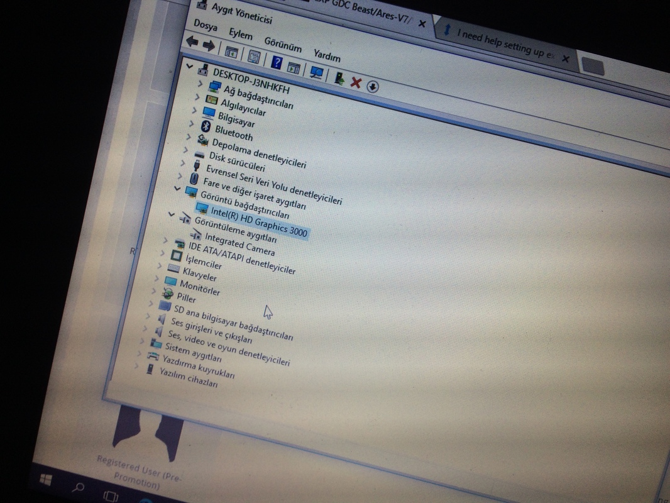Viewport: 670px width, 503px height.
Task: Scan for hardware changes via monitor icon
Action: click(x=317, y=72)
